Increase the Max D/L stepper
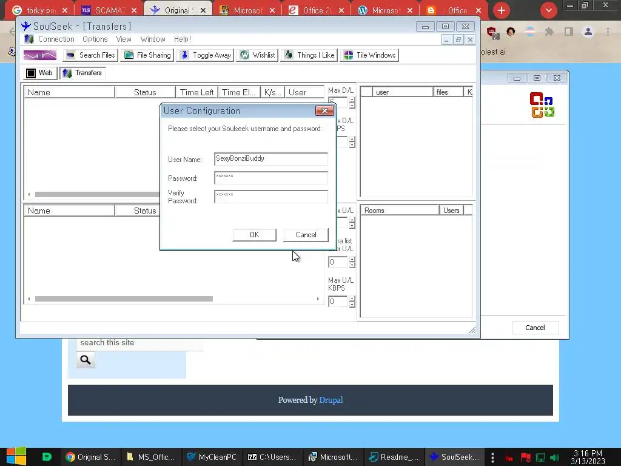The width and height of the screenshot is (621, 466). click(352, 100)
